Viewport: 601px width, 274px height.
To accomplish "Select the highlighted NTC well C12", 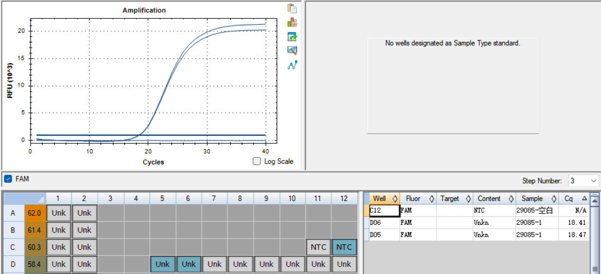I will (344, 247).
